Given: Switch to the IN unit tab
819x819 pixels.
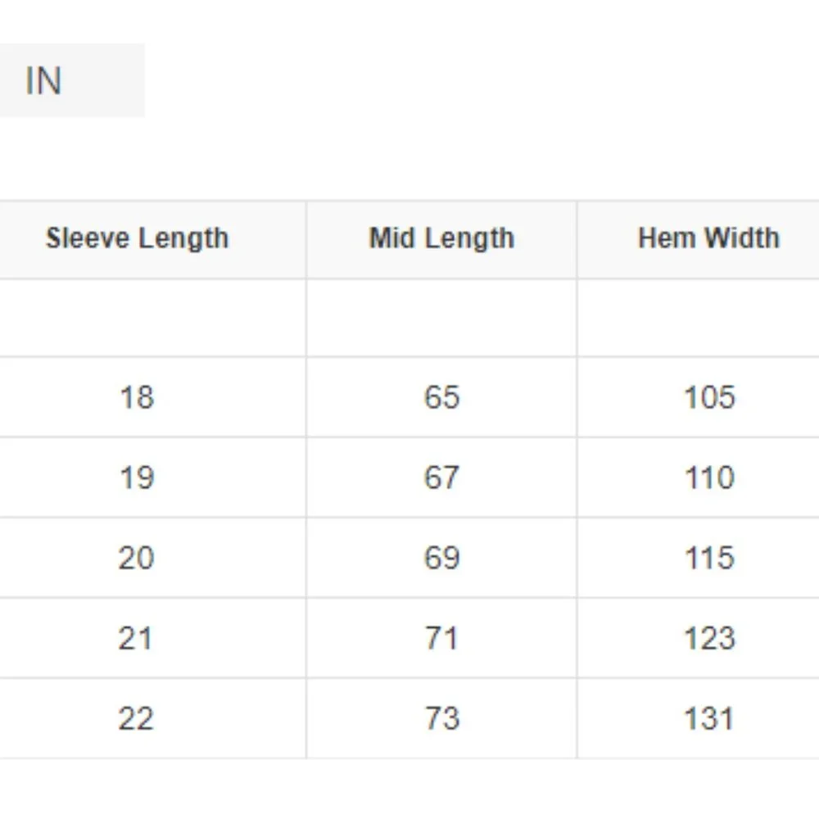Looking at the screenshot, I should [x=44, y=81].
